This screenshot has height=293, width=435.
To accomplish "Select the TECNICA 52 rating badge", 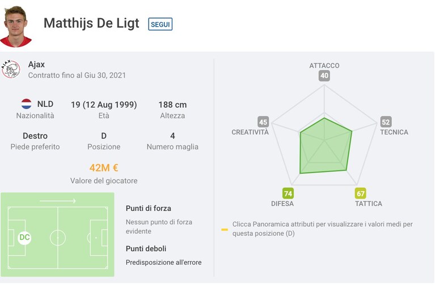I will (386, 122).
